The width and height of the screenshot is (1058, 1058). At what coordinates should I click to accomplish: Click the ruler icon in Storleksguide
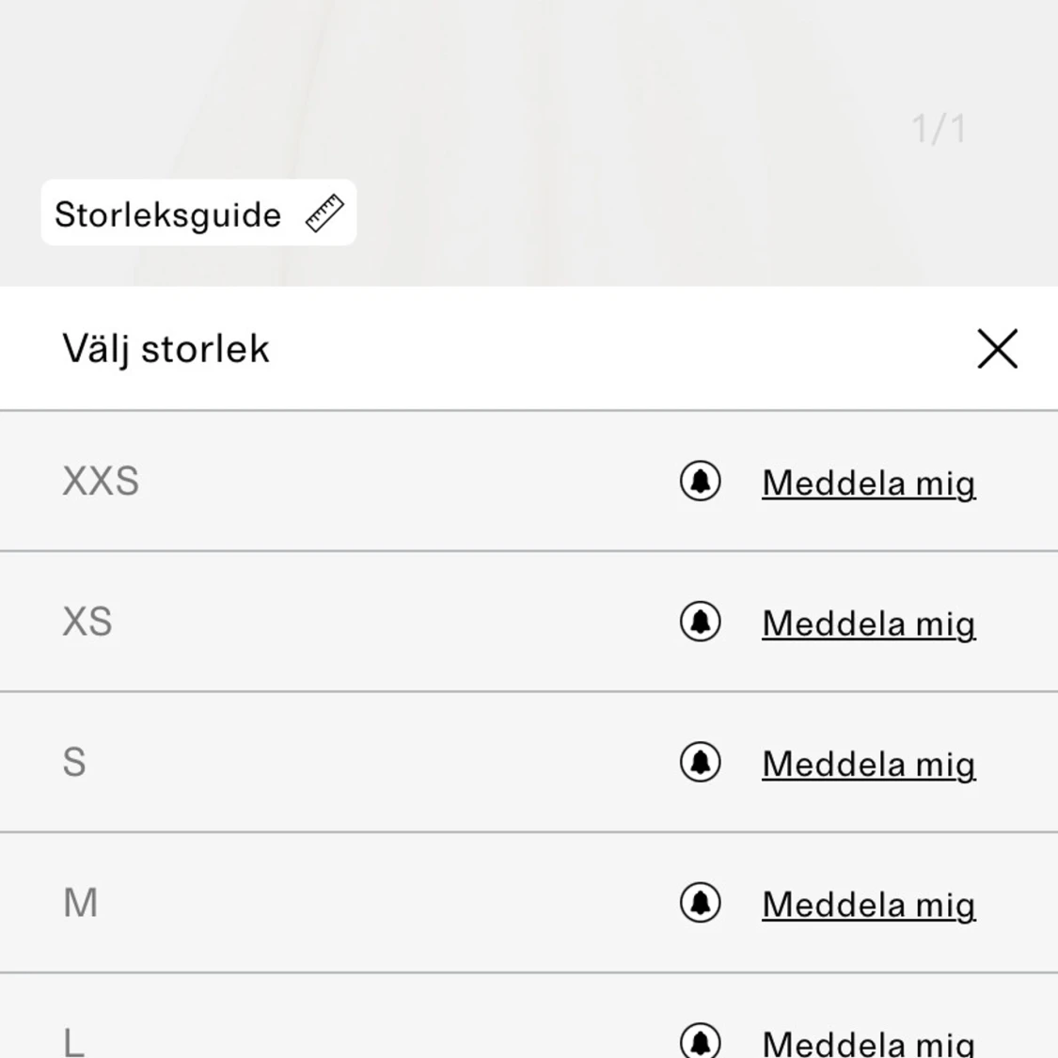click(324, 213)
